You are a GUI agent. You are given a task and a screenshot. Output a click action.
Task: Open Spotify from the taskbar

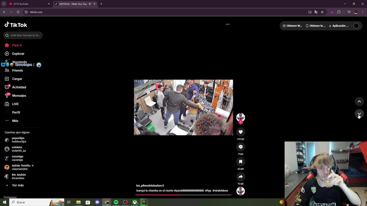coord(116,202)
